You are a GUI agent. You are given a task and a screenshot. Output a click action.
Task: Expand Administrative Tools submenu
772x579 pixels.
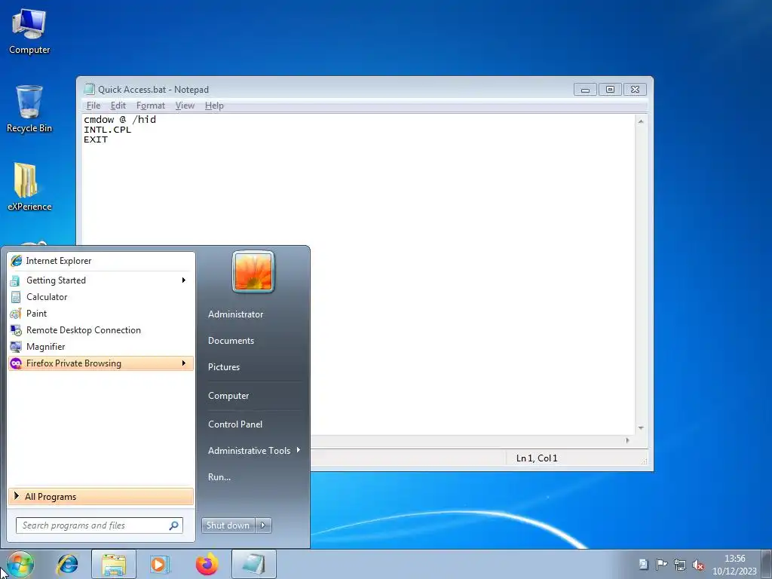tap(254, 451)
